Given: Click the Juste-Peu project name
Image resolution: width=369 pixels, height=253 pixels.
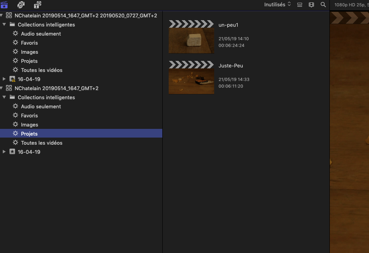Looking at the screenshot, I should (230, 66).
